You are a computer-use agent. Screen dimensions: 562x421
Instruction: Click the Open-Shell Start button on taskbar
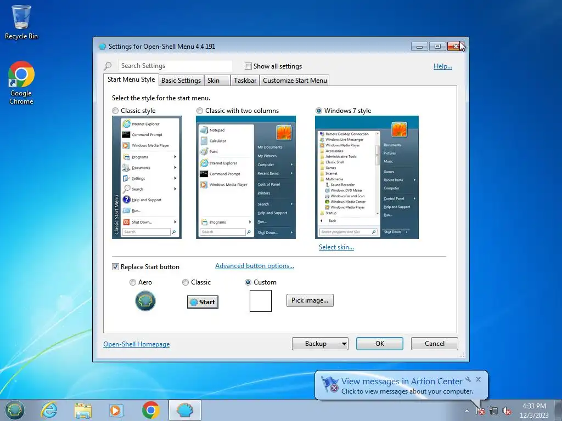coord(15,410)
